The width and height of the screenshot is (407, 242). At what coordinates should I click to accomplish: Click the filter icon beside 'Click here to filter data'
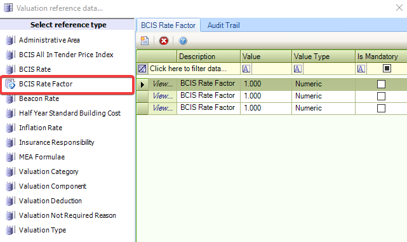[x=142, y=69]
